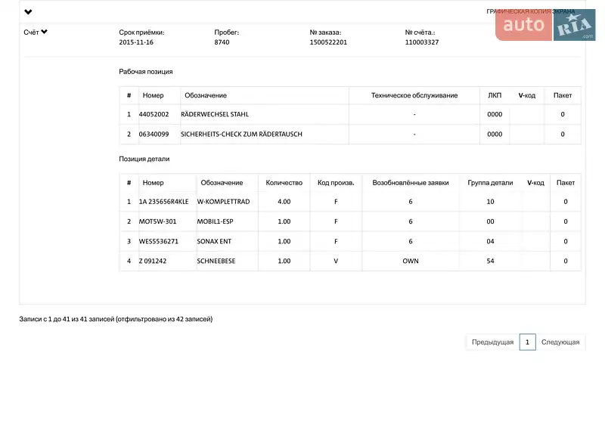The image size is (605, 427).
Task: Click Пакет header in work positions table
Action: (563, 95)
